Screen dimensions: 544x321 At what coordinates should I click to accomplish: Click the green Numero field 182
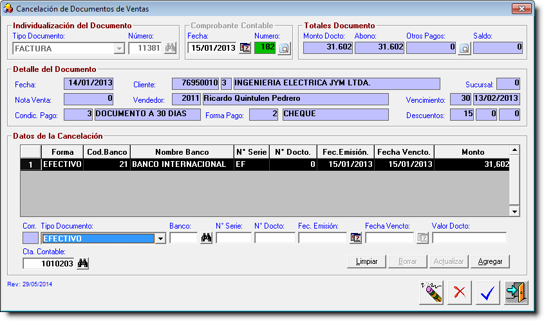pyautogui.click(x=265, y=48)
